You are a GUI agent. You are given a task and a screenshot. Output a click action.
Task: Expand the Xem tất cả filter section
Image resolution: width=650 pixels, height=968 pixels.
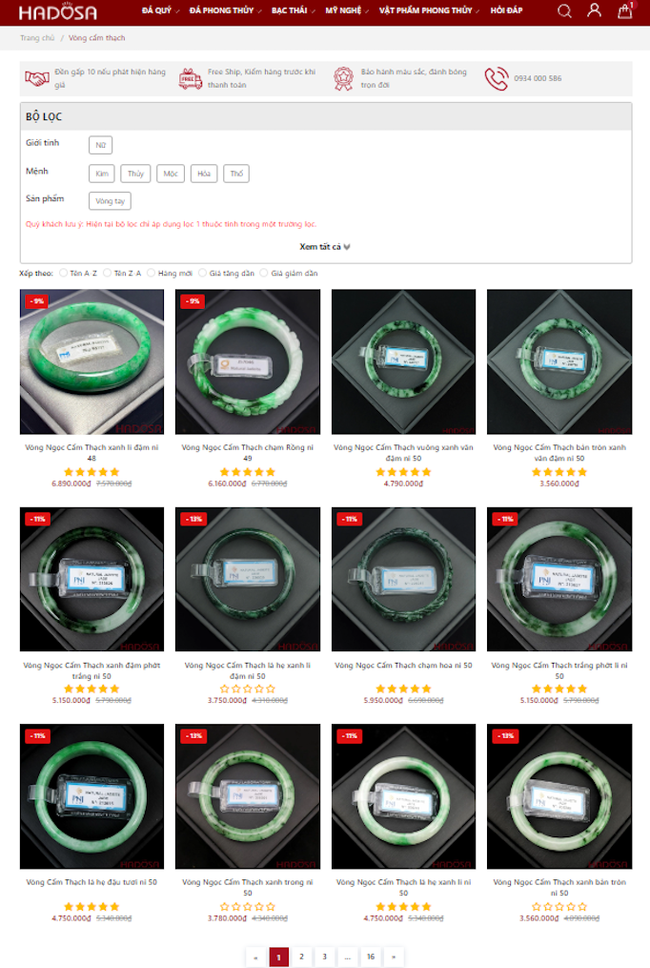(x=325, y=246)
